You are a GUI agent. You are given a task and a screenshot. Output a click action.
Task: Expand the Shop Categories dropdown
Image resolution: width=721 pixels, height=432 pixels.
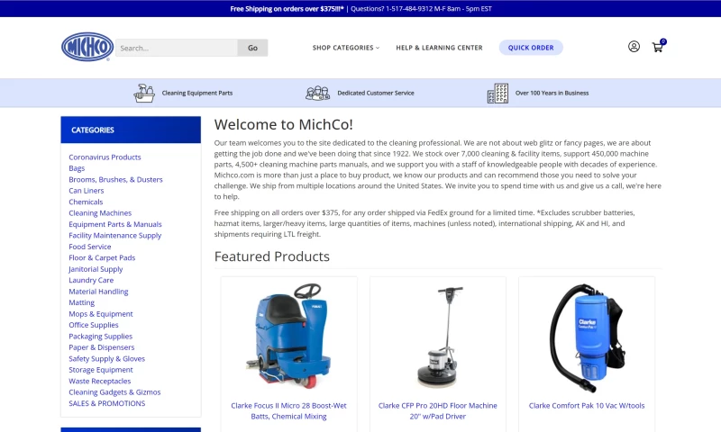(345, 48)
